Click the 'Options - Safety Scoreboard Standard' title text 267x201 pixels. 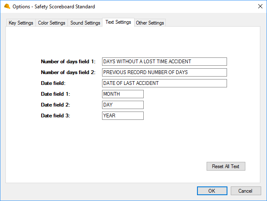tap(54, 7)
